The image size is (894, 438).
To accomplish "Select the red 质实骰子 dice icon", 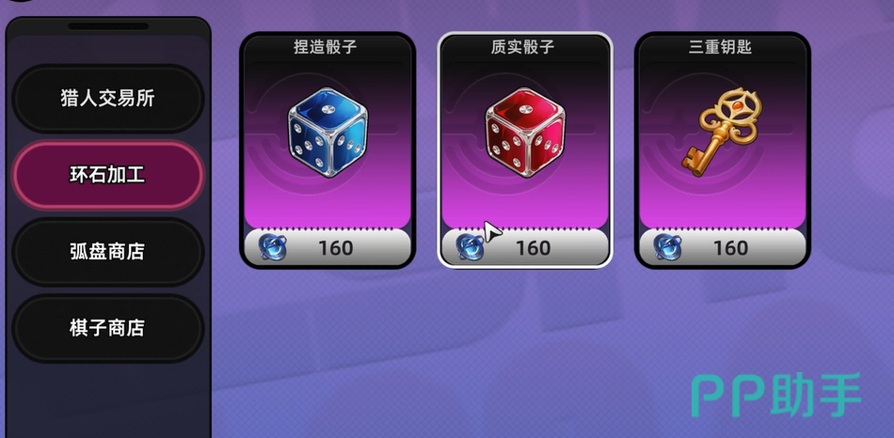I will point(525,133).
